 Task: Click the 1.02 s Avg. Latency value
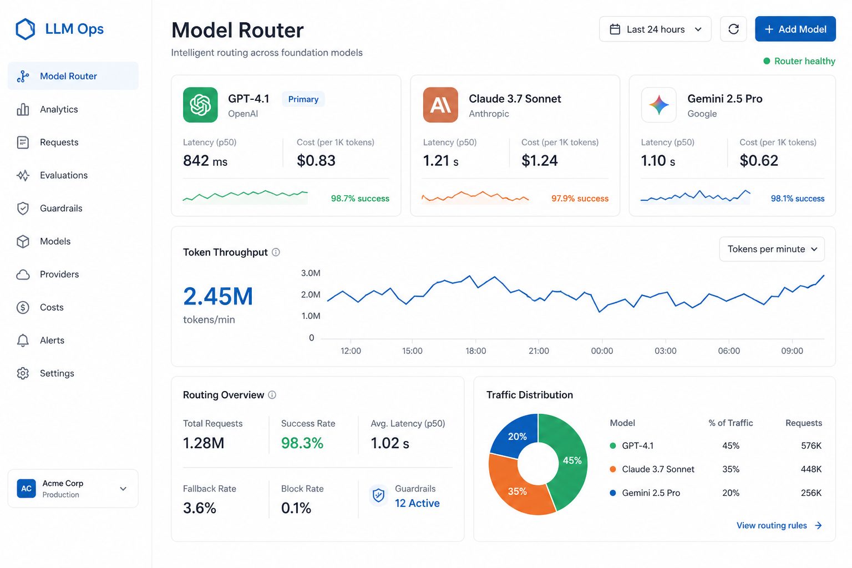click(390, 443)
